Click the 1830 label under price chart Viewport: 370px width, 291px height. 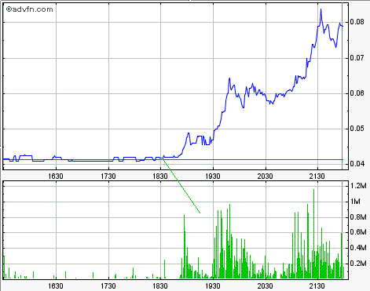click(160, 176)
